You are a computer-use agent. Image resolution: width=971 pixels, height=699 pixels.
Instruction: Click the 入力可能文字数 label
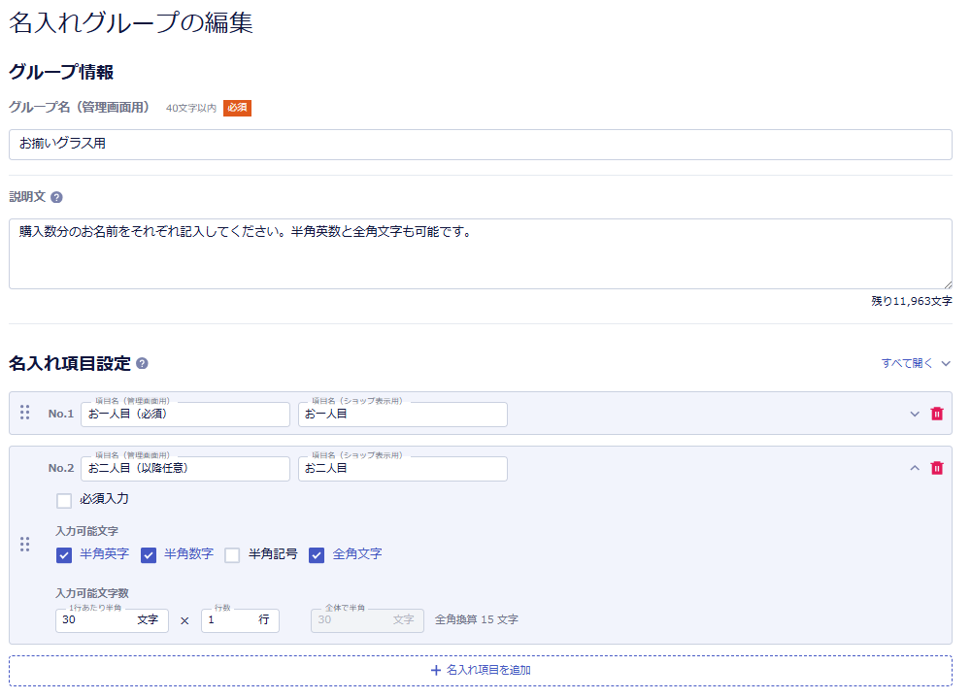pyautogui.click(x=92, y=593)
